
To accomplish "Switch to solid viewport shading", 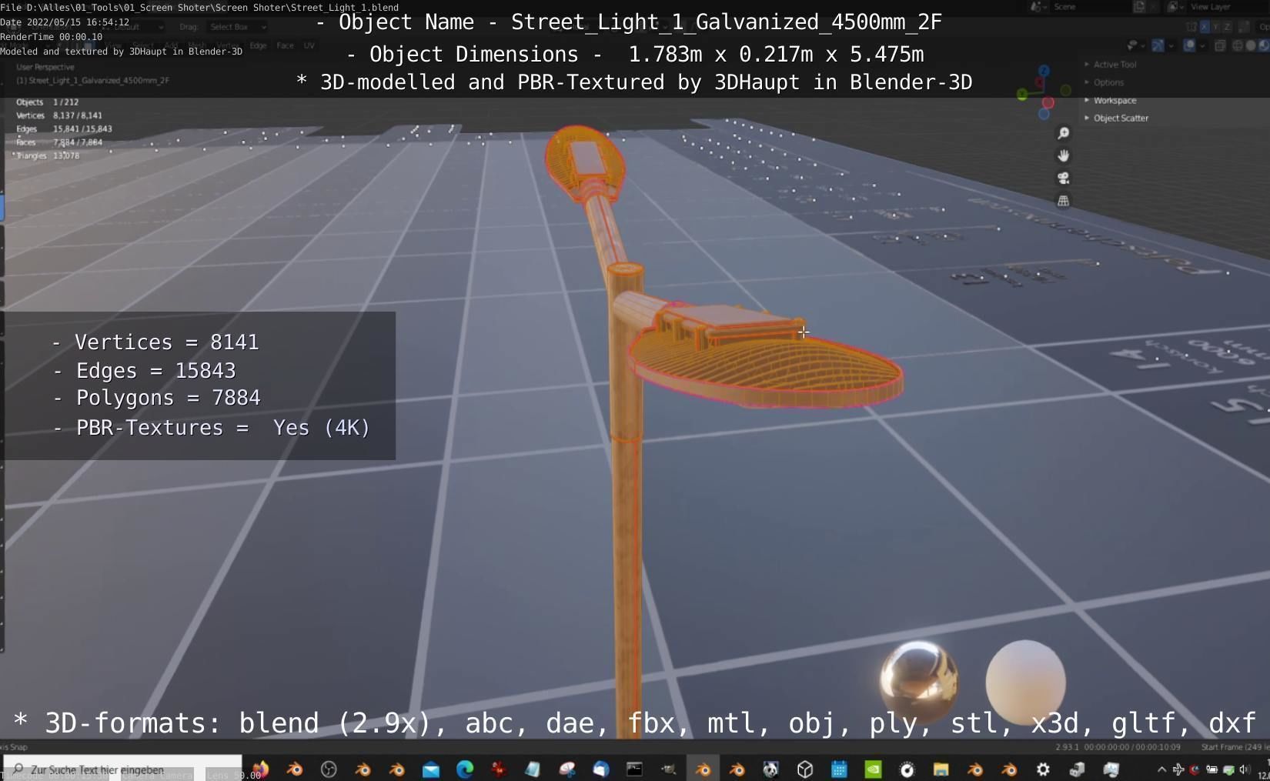I will click(x=1251, y=45).
